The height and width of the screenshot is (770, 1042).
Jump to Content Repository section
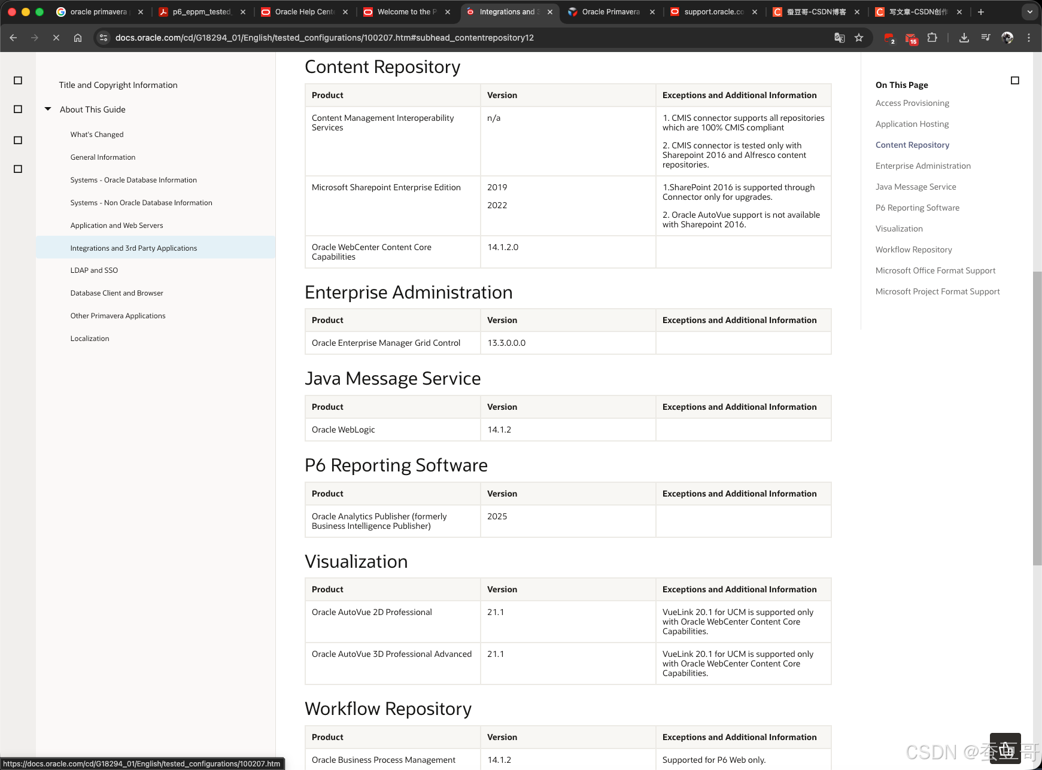tap(912, 145)
